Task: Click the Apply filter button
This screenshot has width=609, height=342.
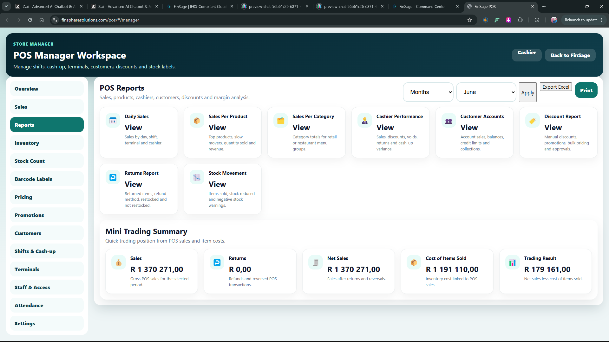Action: 527,92
